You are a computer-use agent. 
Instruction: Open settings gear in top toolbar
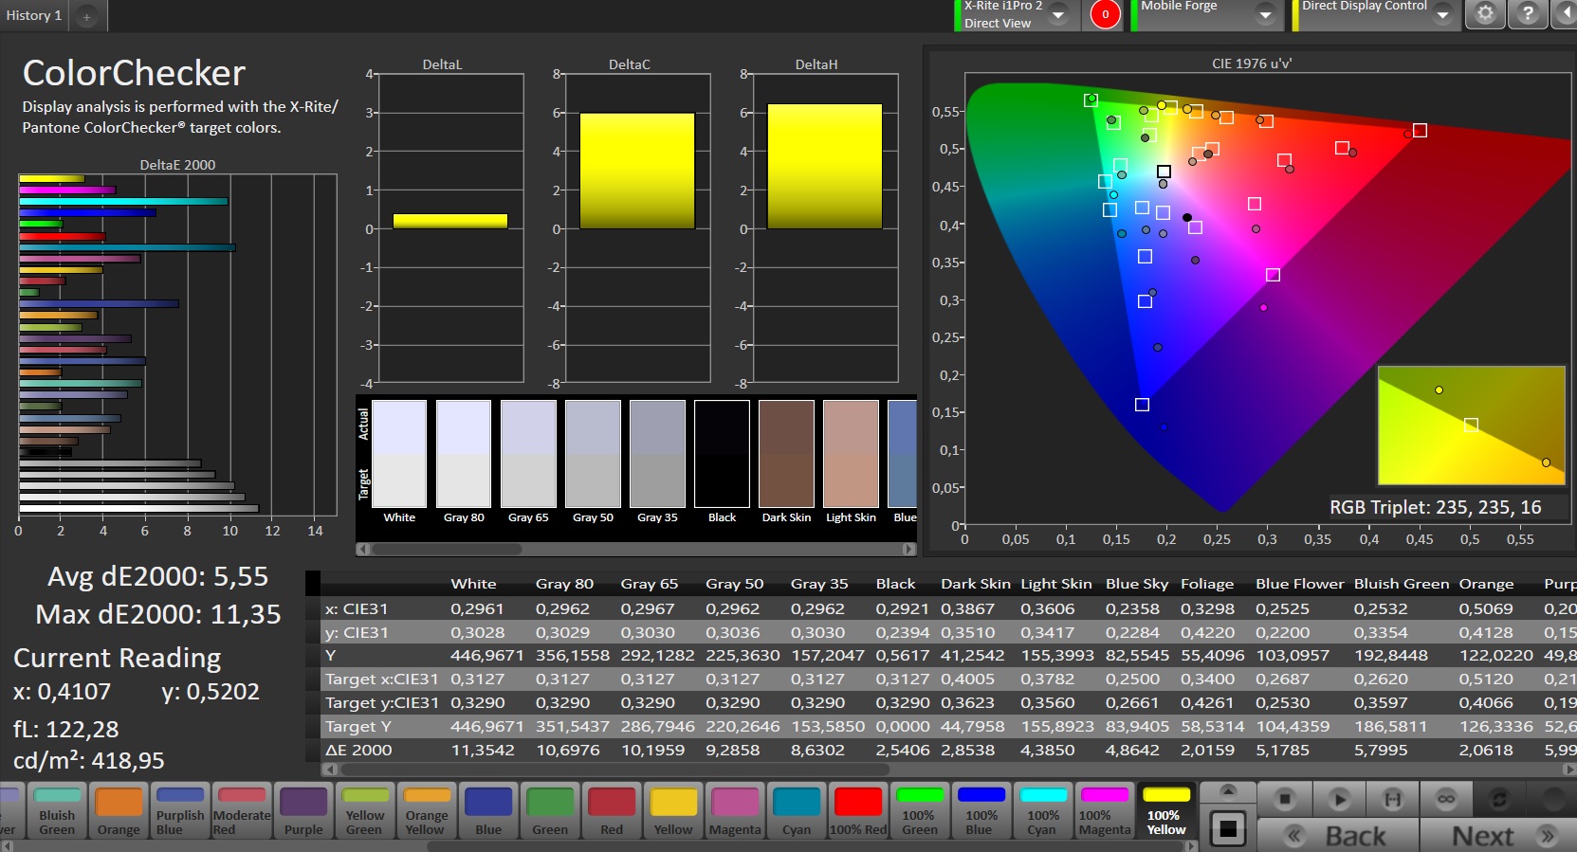(1485, 14)
